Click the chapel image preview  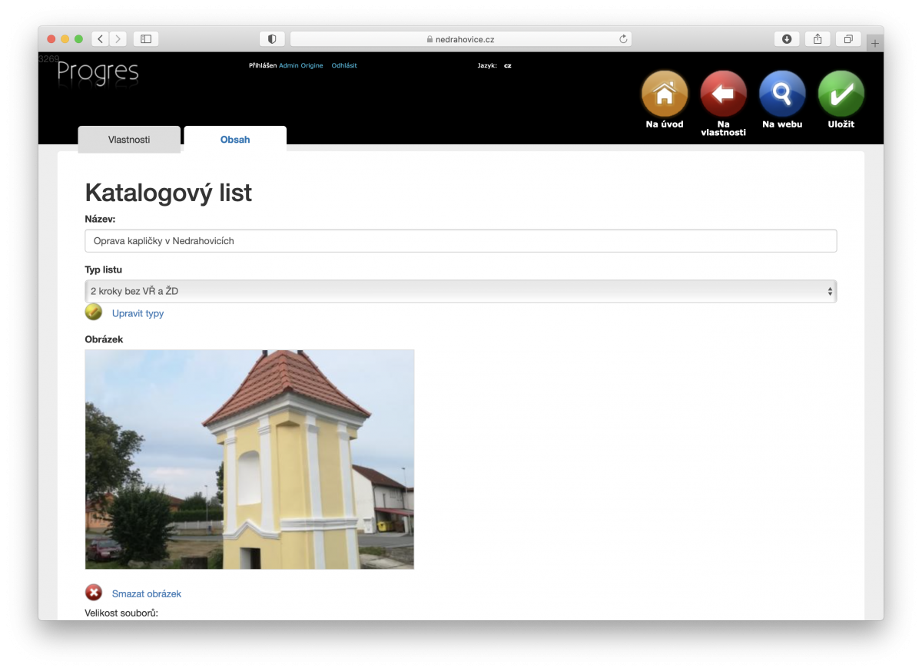(249, 458)
